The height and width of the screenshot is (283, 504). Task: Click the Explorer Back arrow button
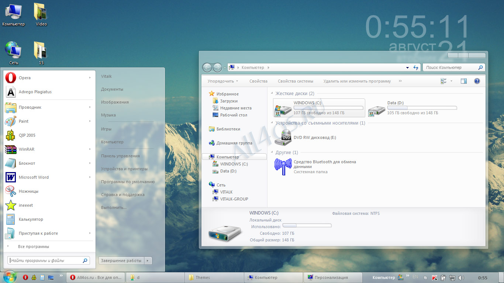[x=207, y=67]
